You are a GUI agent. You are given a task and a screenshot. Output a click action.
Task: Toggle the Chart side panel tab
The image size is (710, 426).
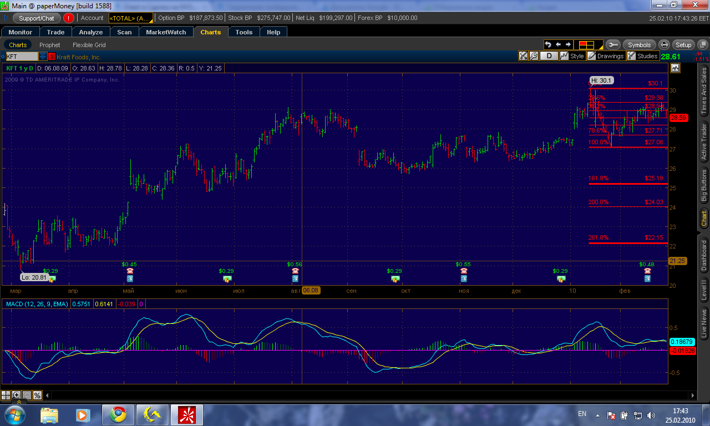[x=704, y=218]
